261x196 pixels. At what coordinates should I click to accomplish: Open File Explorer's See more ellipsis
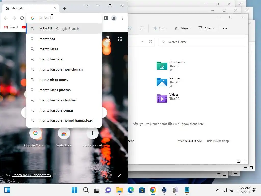(x=225, y=28)
